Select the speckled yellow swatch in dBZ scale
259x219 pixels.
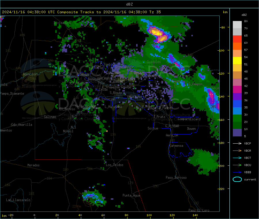click(x=237, y=61)
